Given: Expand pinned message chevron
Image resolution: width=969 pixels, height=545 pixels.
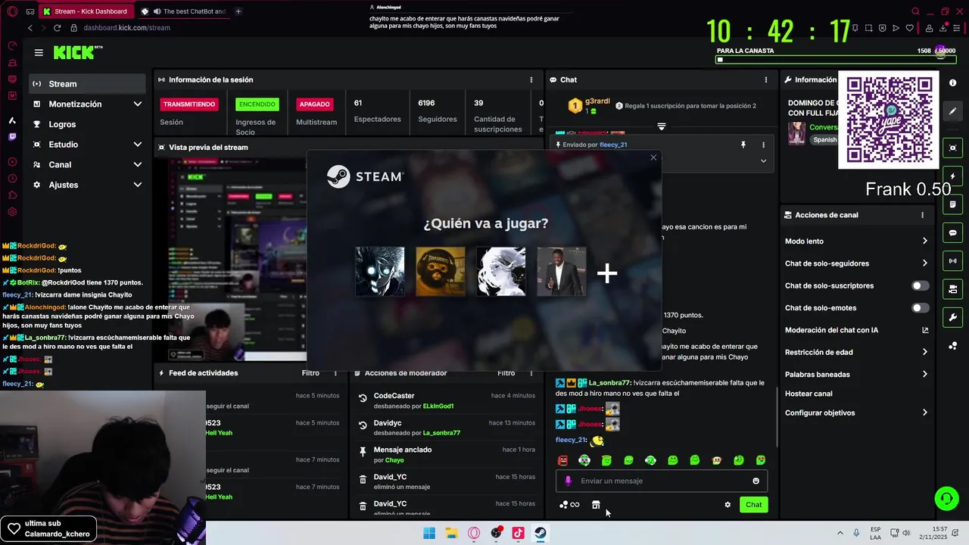Looking at the screenshot, I should click(x=763, y=160).
